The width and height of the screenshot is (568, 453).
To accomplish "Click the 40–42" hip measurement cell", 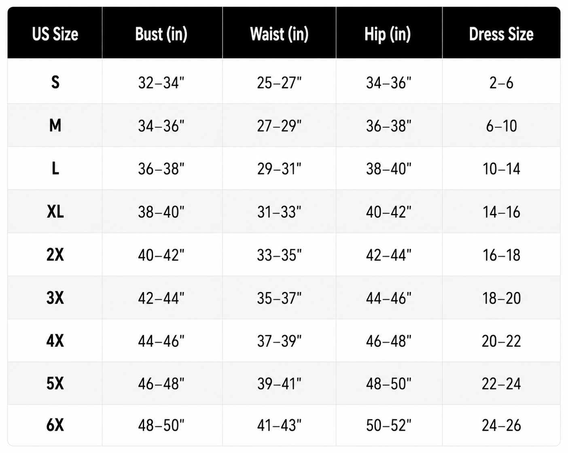I will [x=388, y=212].
